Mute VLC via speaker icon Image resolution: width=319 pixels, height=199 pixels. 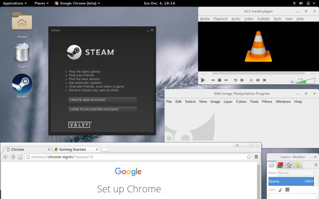pyautogui.click(x=292, y=82)
